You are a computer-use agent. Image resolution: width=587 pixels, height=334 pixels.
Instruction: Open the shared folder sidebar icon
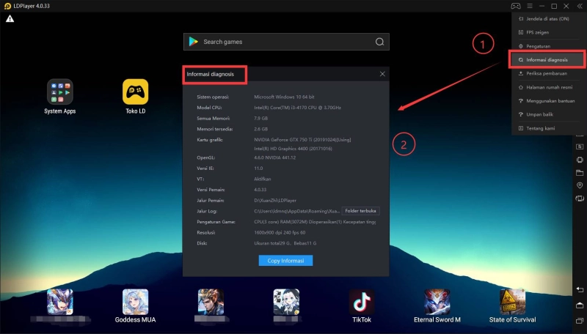580,173
